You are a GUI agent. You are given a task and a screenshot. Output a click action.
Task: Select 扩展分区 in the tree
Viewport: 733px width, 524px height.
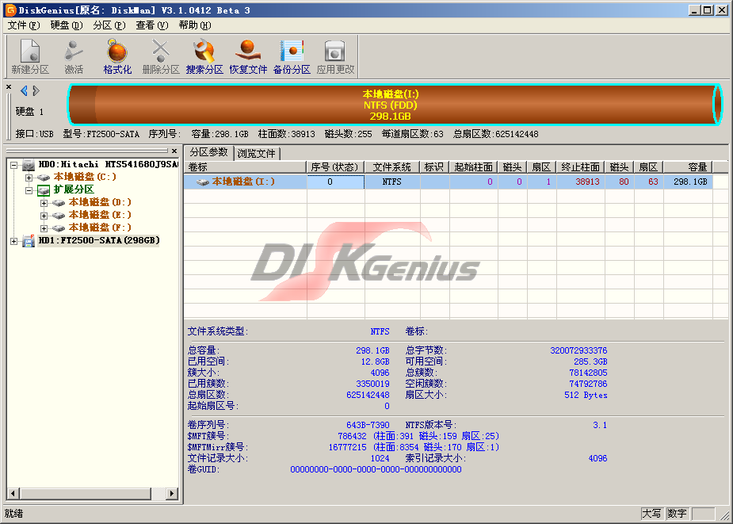74,190
